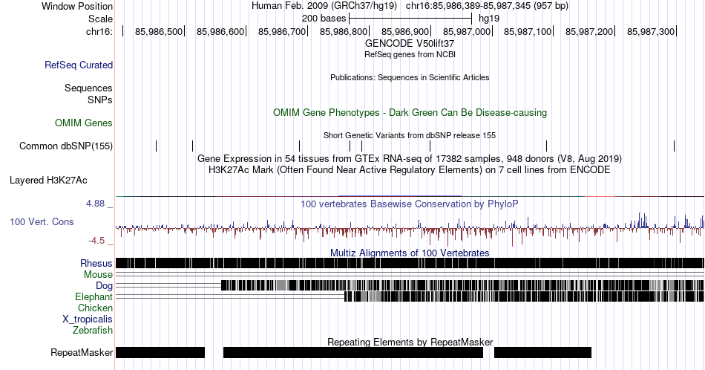The width and height of the screenshot is (705, 370).
Task: Click the Elephant alignment bar
Action: tap(524, 296)
